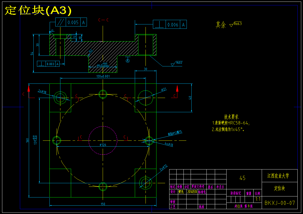303x214 pixels.
Task: Click the 技术要求 heading
Action: click(x=231, y=117)
